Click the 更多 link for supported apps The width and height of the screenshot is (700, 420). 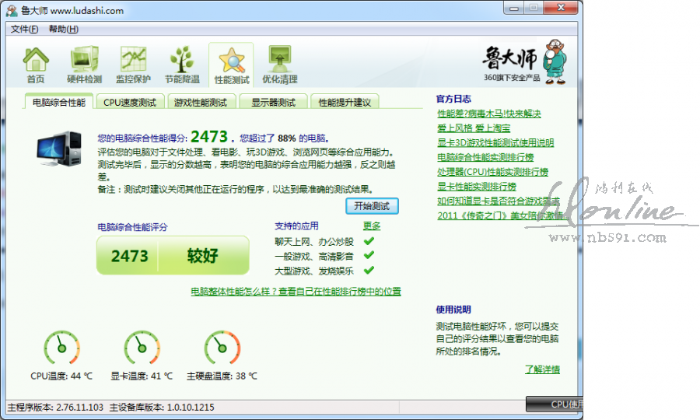[x=372, y=226]
